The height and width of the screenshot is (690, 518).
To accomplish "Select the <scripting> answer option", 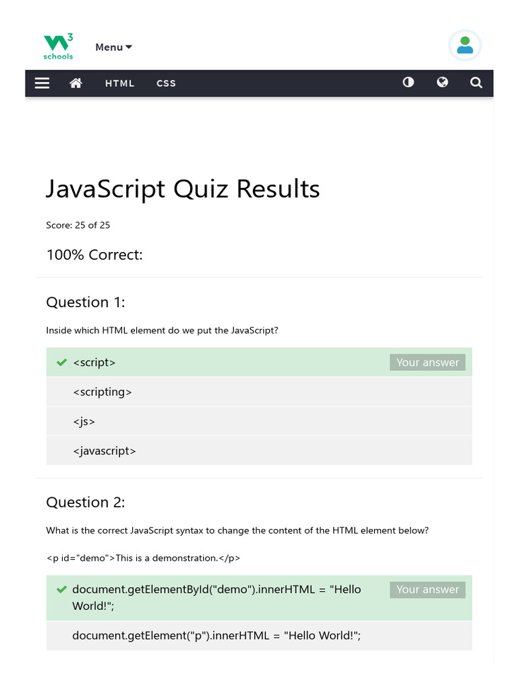I will [x=103, y=391].
